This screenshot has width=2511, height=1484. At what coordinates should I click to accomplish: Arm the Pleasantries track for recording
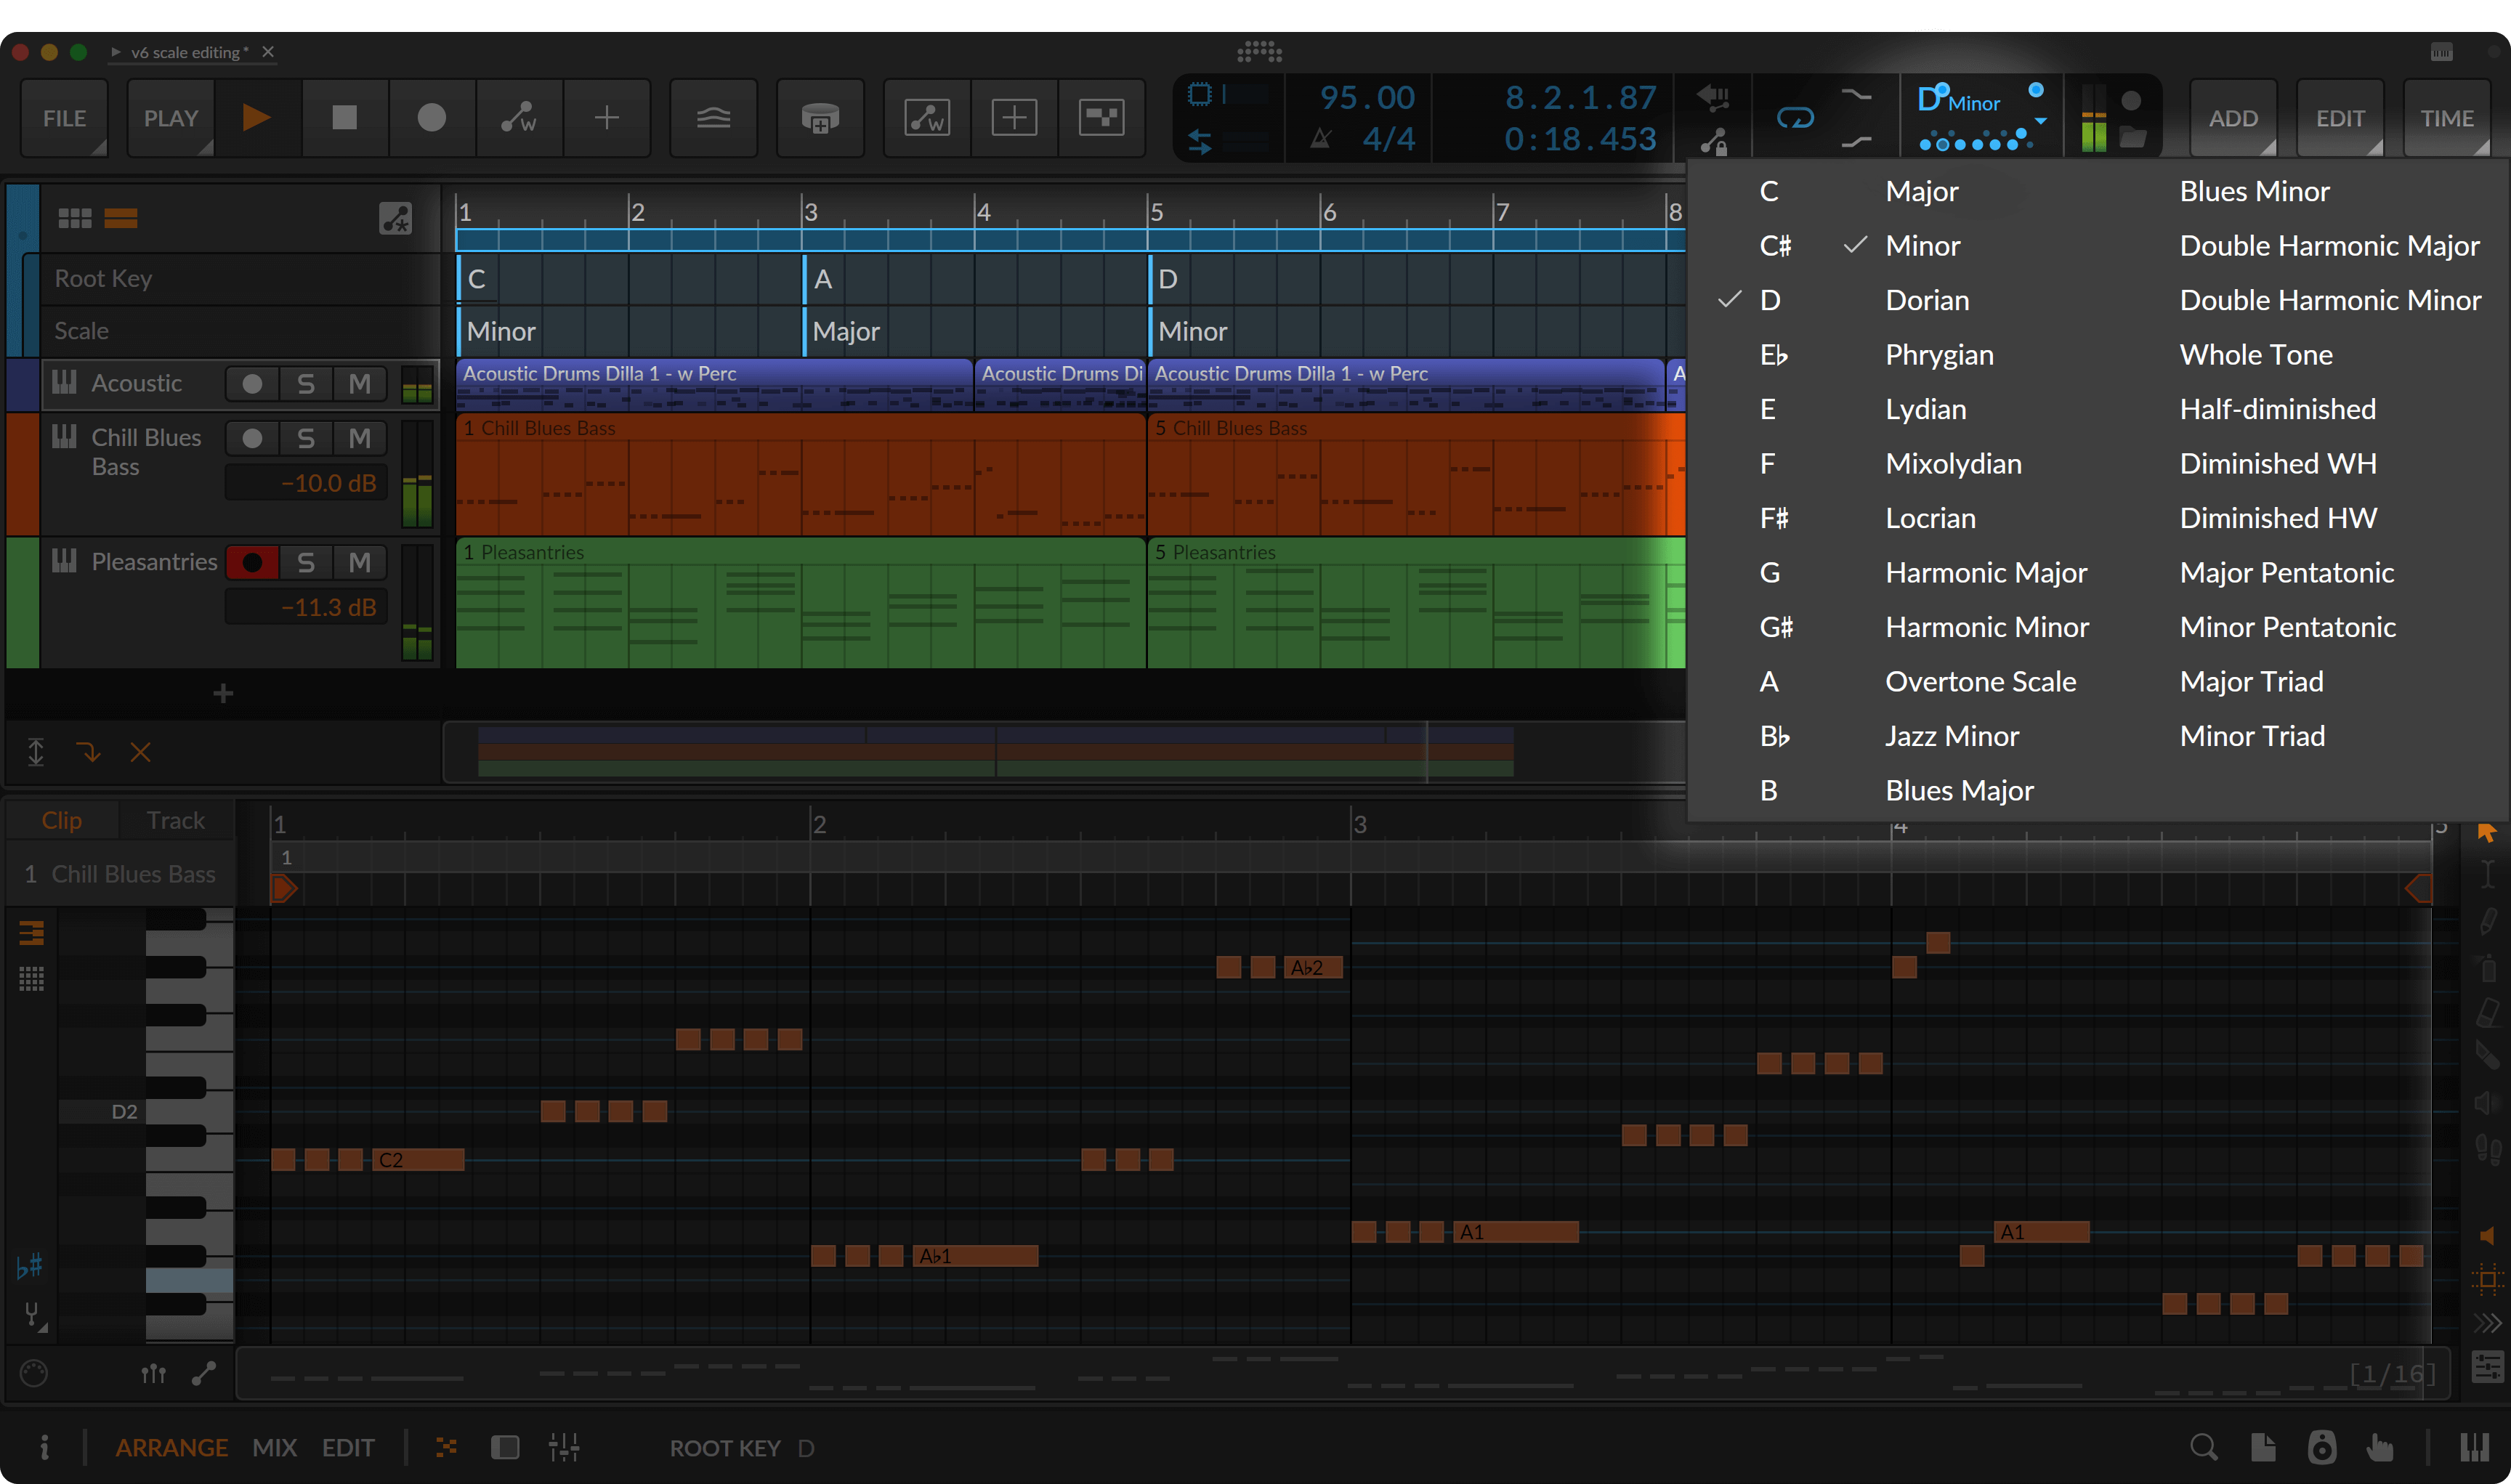click(253, 561)
